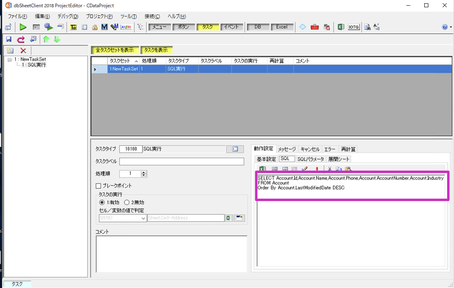Image resolution: width=454 pixels, height=288 pixels.
Task: Select the 2:無効 radio button
Action: 127,202
